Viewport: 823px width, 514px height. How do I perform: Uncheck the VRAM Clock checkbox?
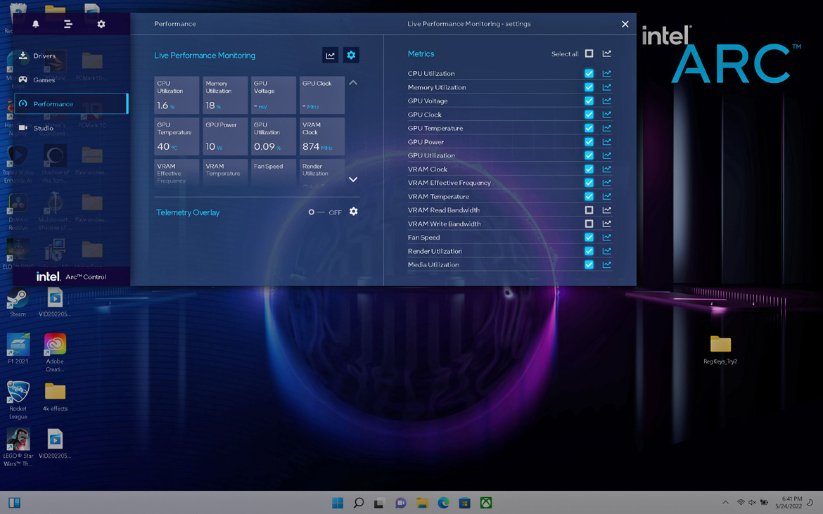[589, 169]
